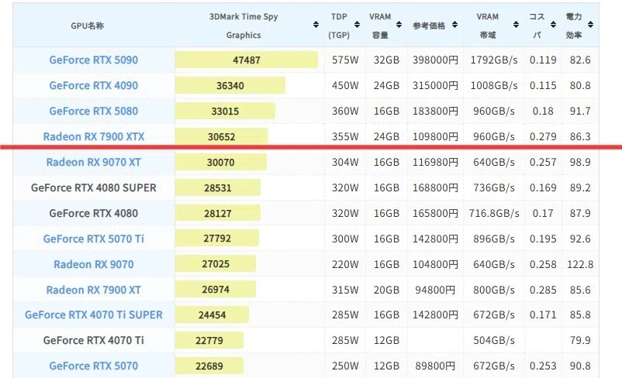Image resolution: width=622 pixels, height=378 pixels.
Task: Sort by VRAM容量 column arrows
Action: coord(399,25)
